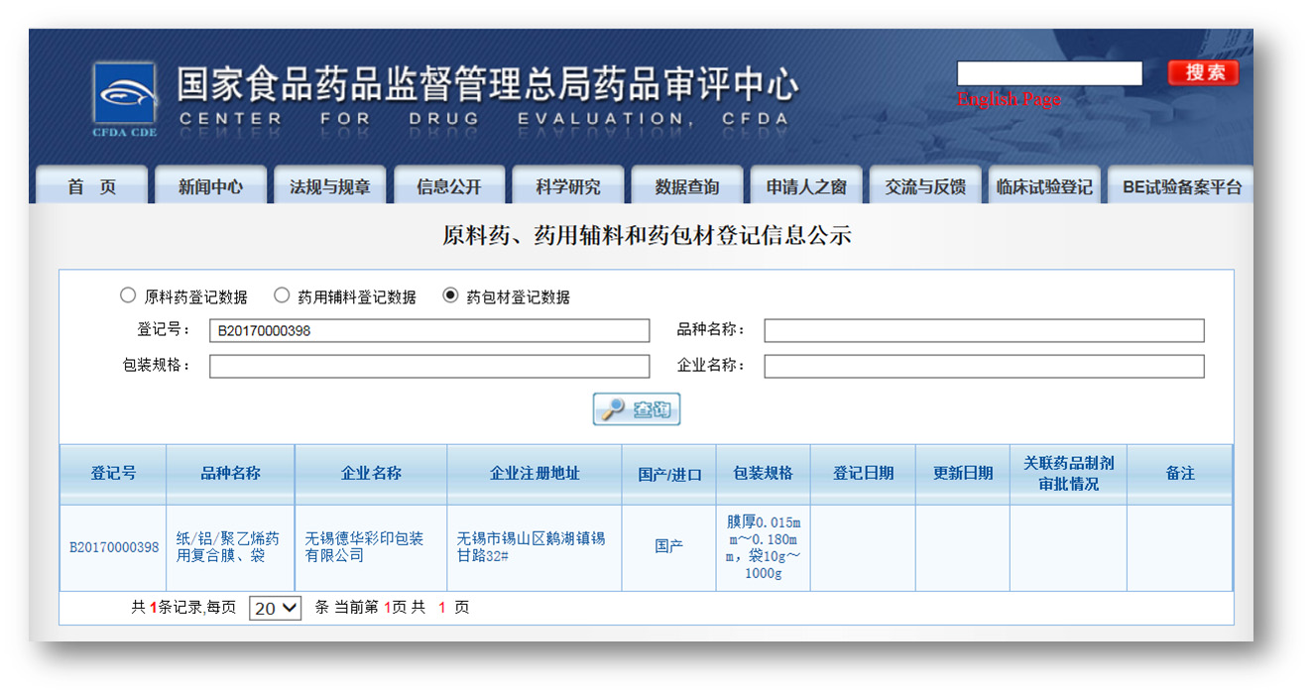This screenshot has width=1312, height=695.
Task: Open the 临床试验登记 tab
Action: pyautogui.click(x=1044, y=186)
